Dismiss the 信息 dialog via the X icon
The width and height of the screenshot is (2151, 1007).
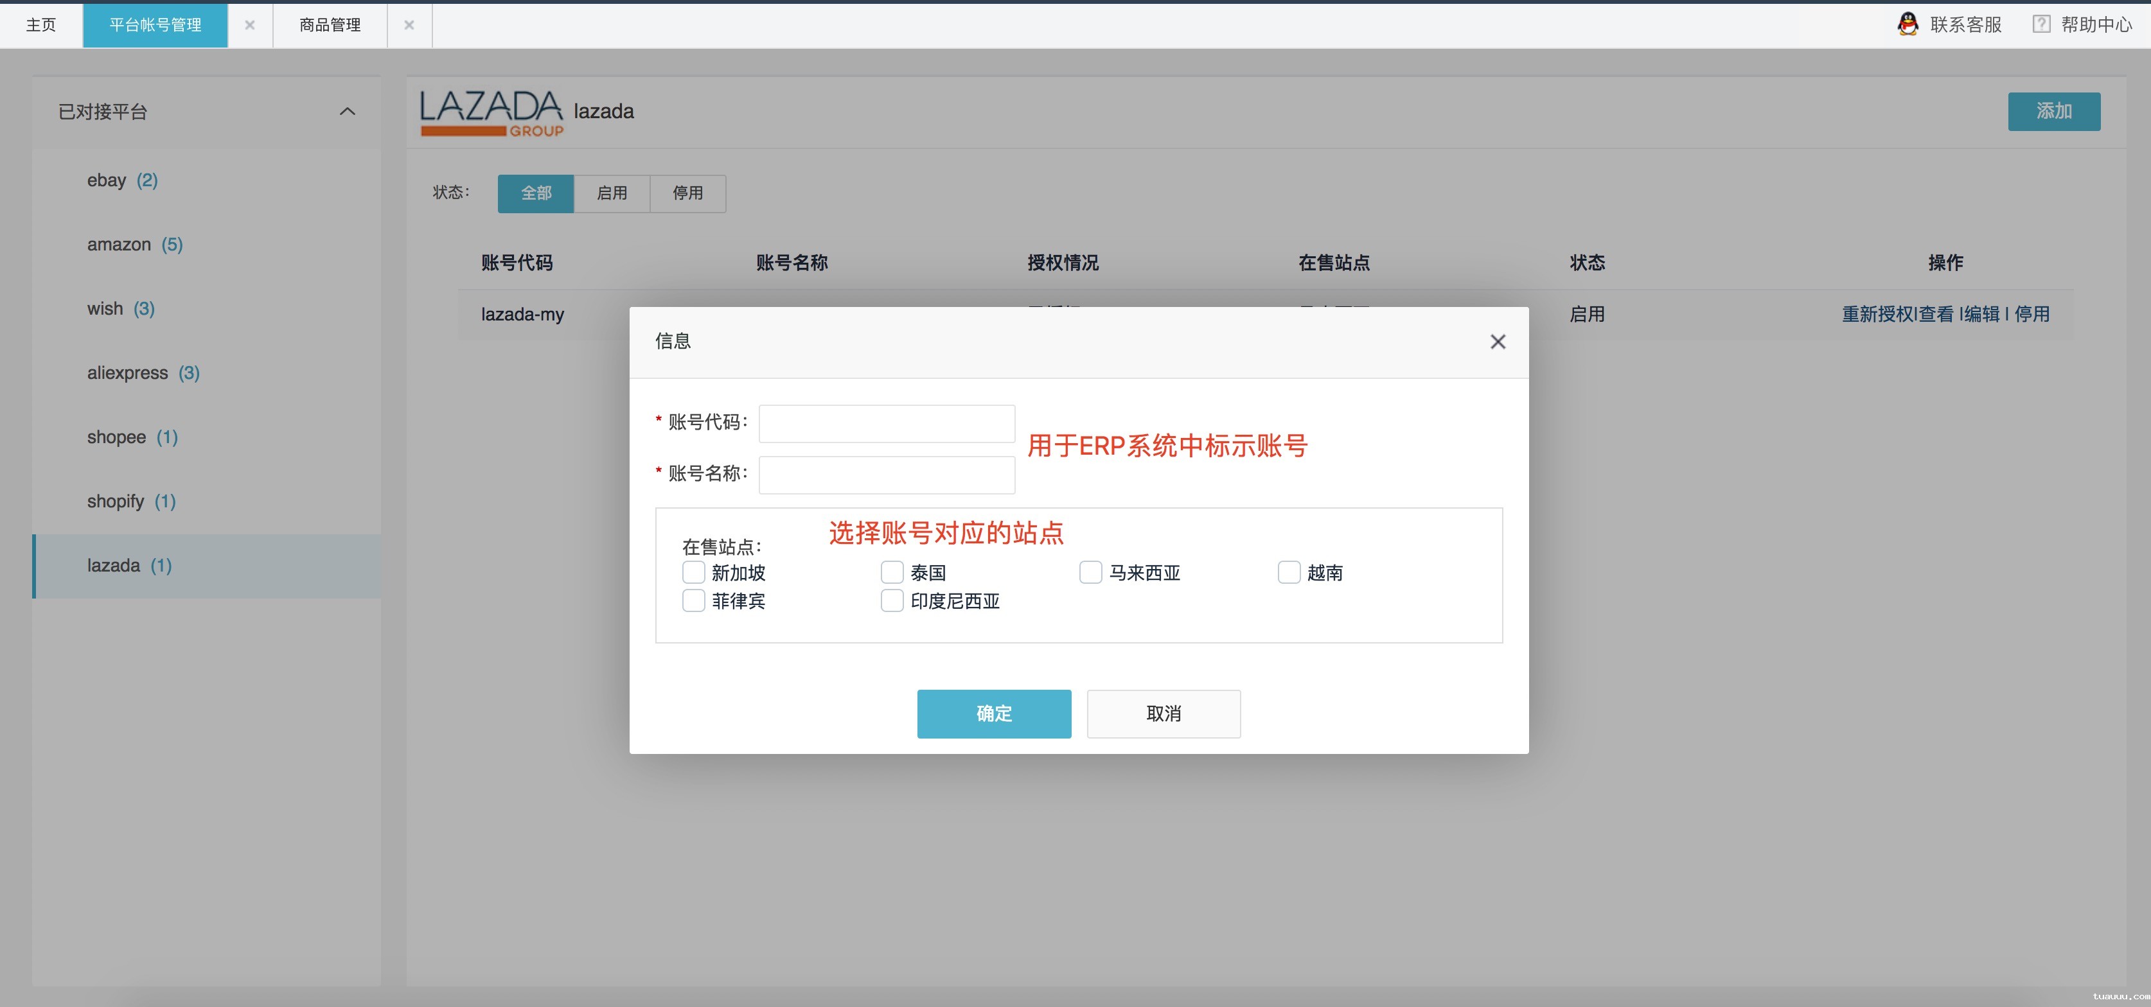[1497, 342]
